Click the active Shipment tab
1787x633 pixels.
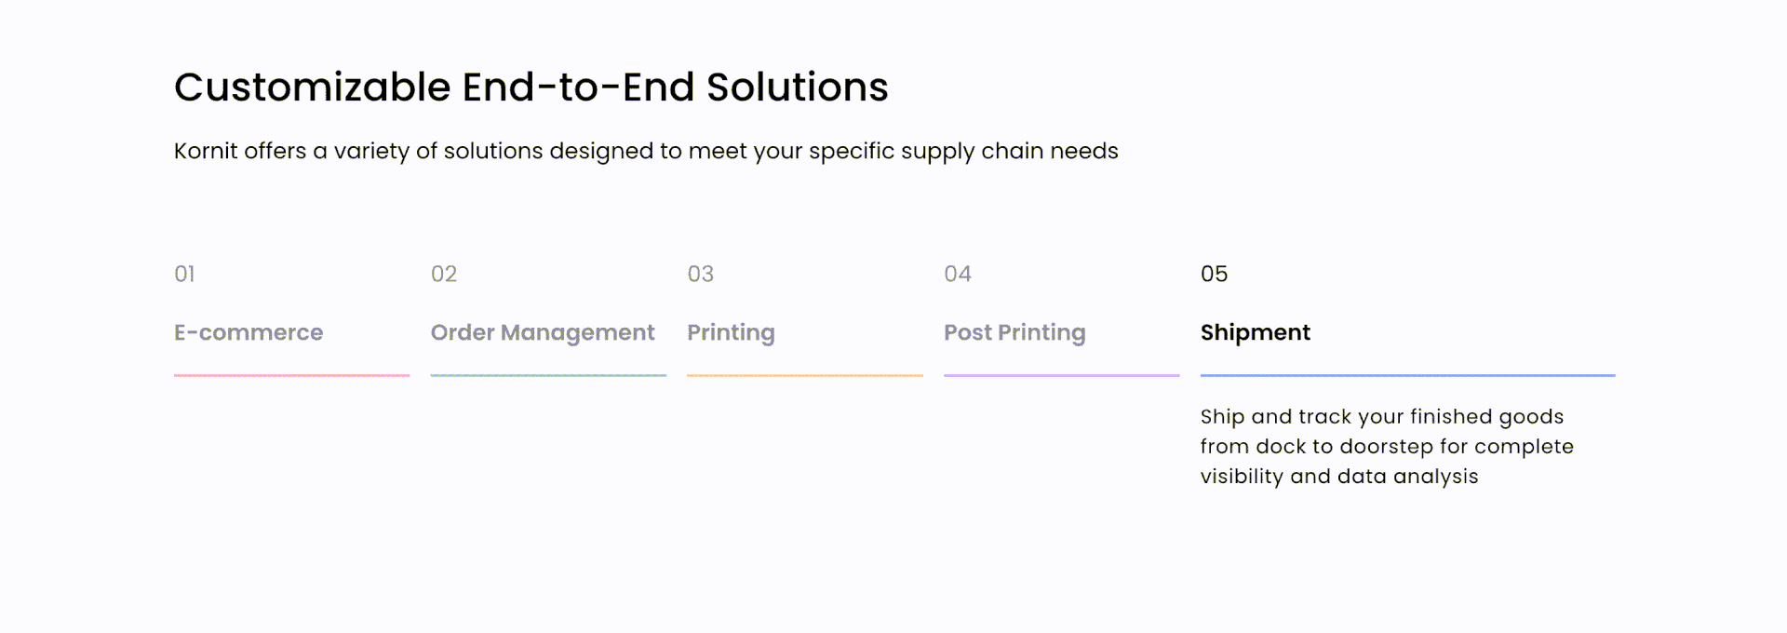tap(1256, 332)
